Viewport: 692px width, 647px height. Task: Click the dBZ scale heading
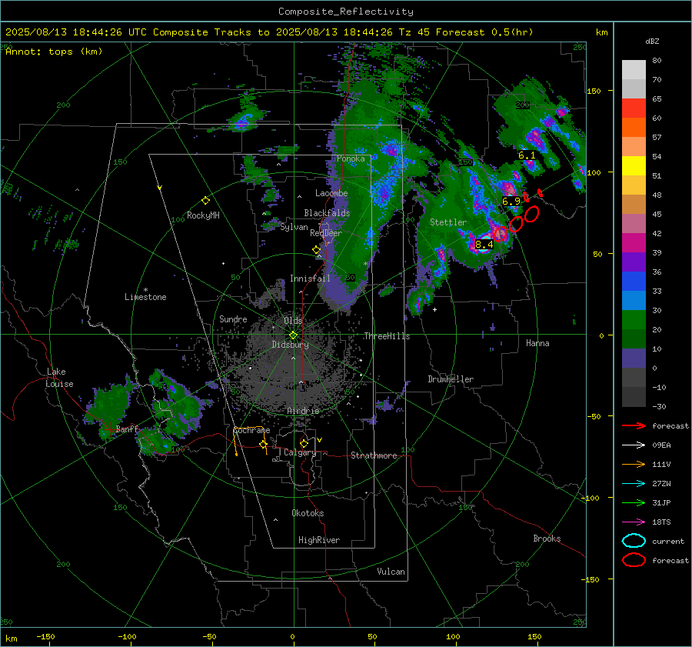click(x=652, y=41)
